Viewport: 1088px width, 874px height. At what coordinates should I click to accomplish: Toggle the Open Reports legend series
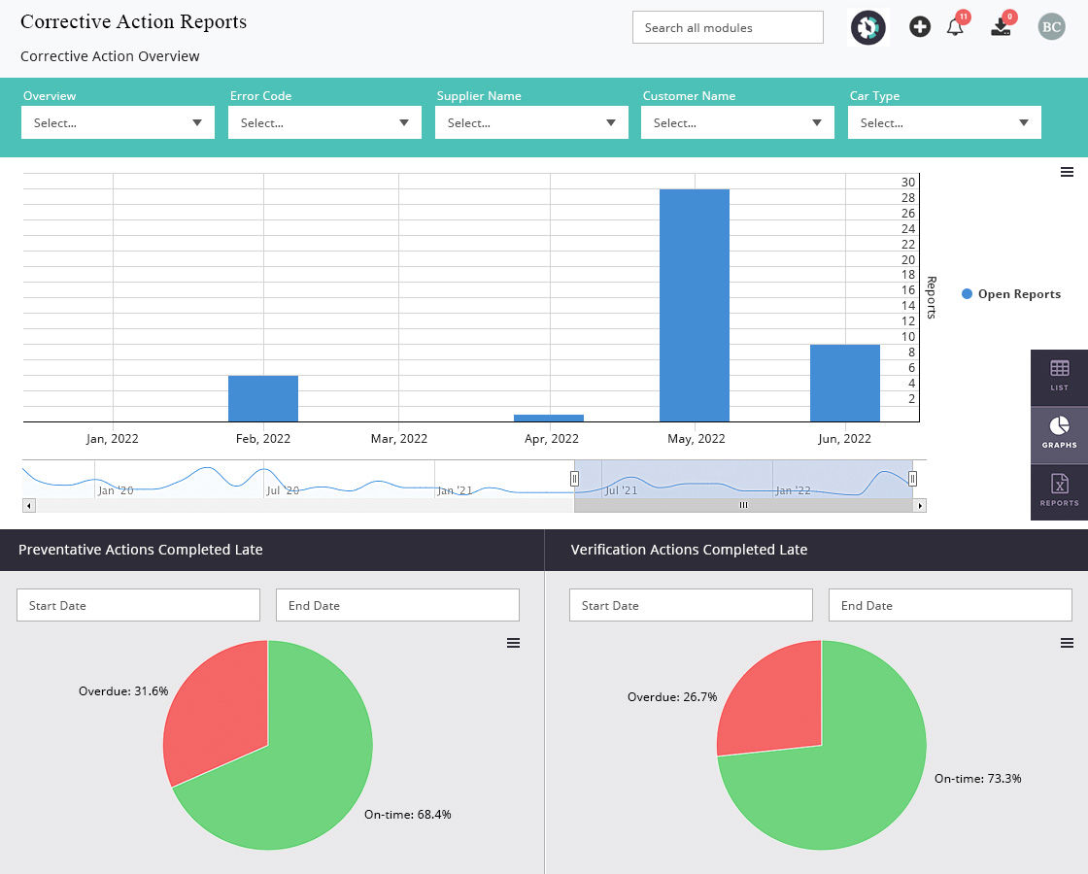coord(1011,294)
